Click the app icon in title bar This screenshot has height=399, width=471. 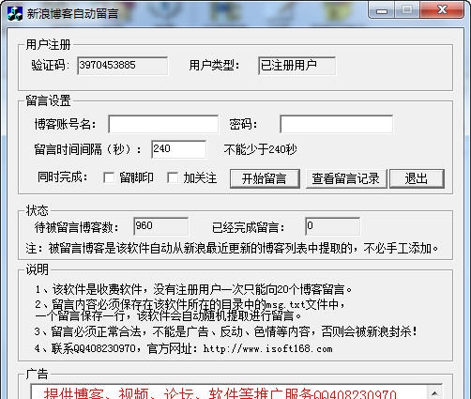pos(15,13)
